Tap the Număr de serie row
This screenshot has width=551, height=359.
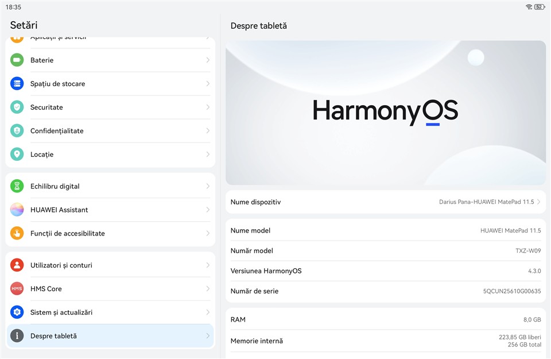385,291
